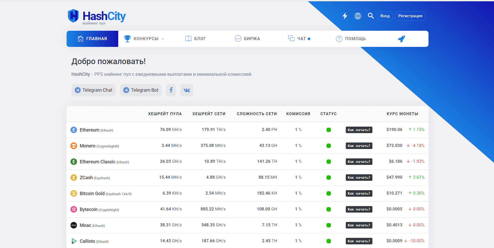Open the globe language selector icon
Viewport: 494px width, 248px height.
tap(358, 16)
